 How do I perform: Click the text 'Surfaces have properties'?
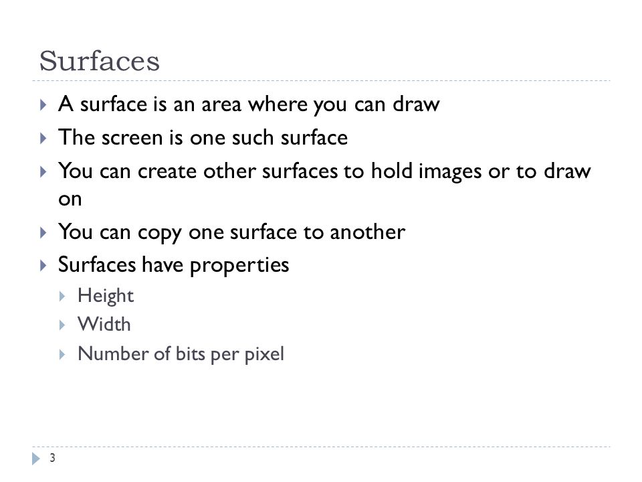(174, 265)
